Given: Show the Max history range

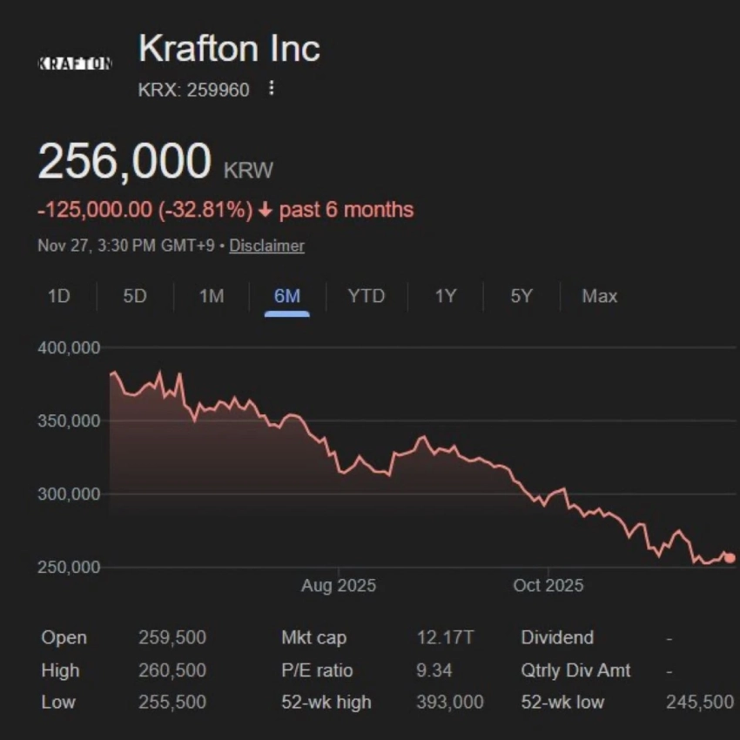Looking at the screenshot, I should 600,296.
